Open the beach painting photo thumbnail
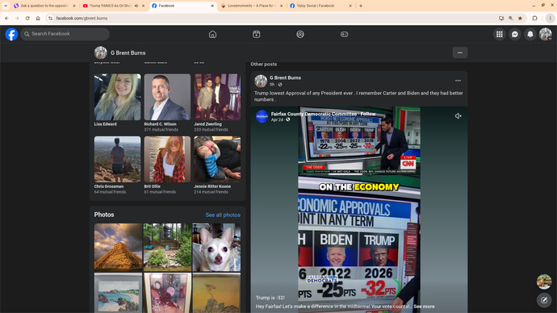Image resolution: width=557 pixels, height=313 pixels. click(x=118, y=293)
